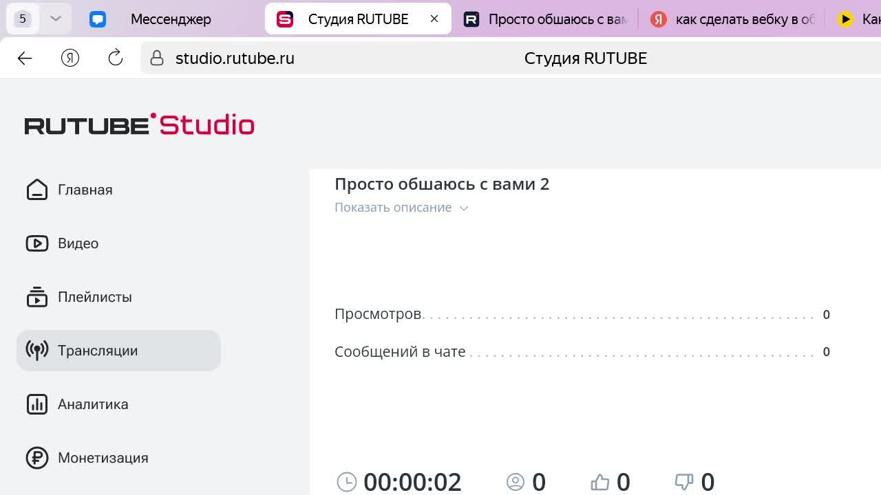Click the stream title Просто общаюсь с вами 2
881x495 pixels.
click(x=442, y=184)
